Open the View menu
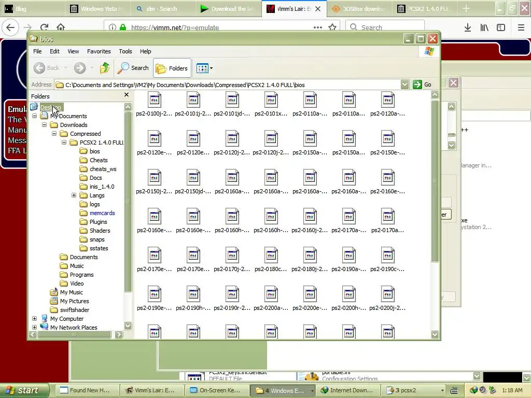Screen dimensions: 531x398 point(73,51)
